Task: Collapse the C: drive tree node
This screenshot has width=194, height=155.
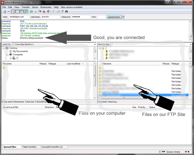Action: [x=11, y=58]
